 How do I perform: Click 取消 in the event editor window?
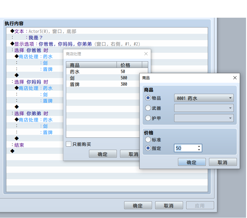(x=169, y=205)
